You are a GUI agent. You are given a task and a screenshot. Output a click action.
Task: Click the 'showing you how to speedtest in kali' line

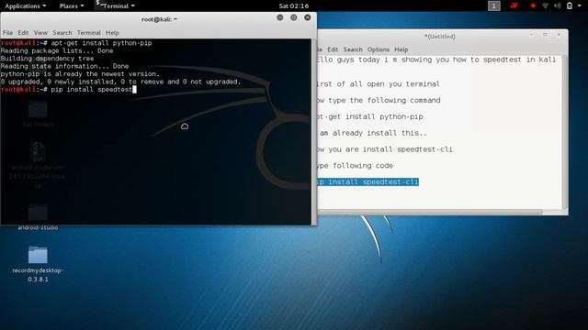[x=436, y=60]
